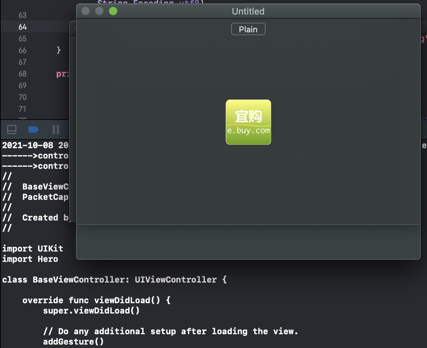This screenshot has height=348, width=427.
Task: Click the '// Created b' comment line
Action: point(35,218)
